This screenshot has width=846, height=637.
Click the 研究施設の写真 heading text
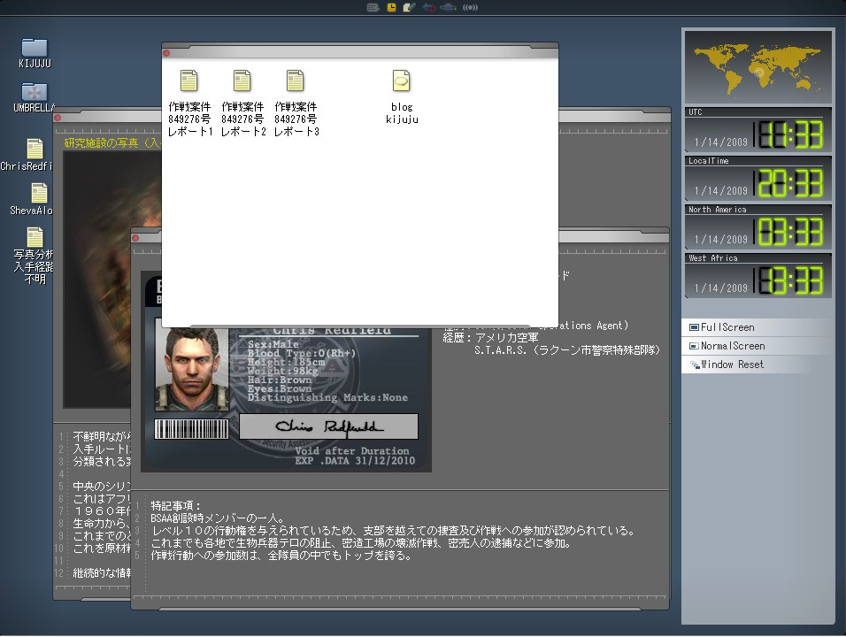(112, 143)
